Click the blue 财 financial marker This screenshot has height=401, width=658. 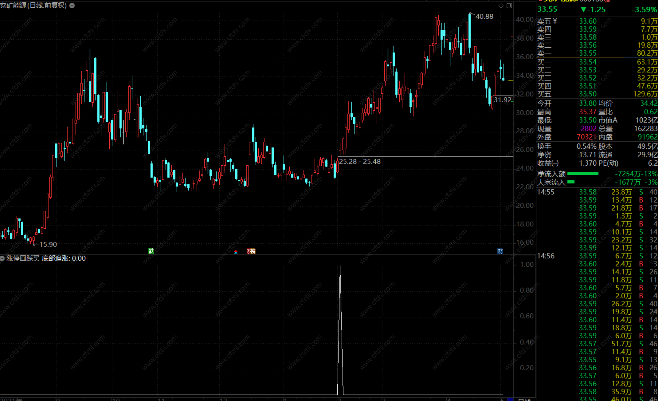click(500, 251)
